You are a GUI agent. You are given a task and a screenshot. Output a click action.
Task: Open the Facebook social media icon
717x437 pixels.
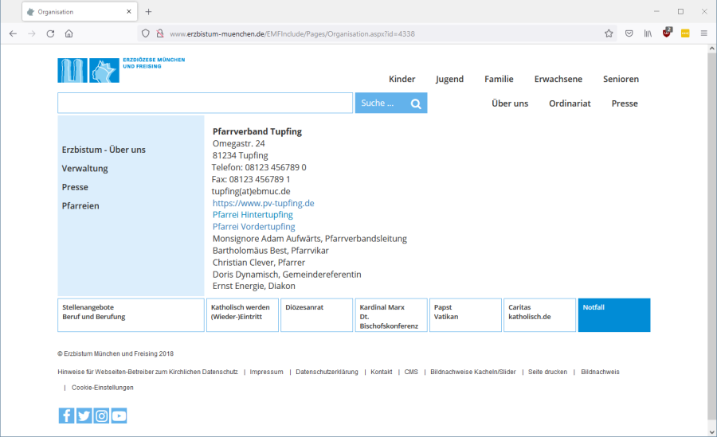[66, 416]
